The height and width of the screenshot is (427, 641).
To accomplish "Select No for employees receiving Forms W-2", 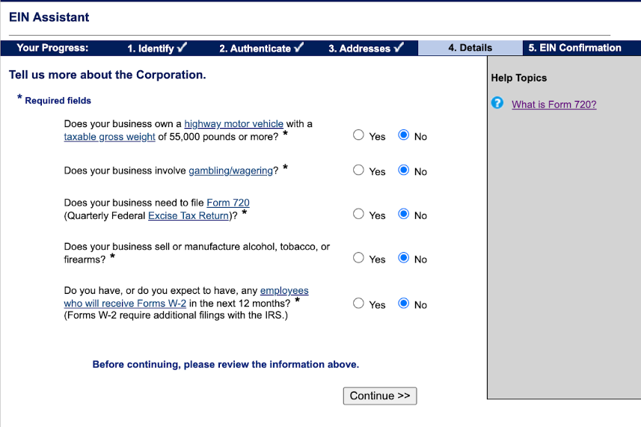I will click(404, 304).
